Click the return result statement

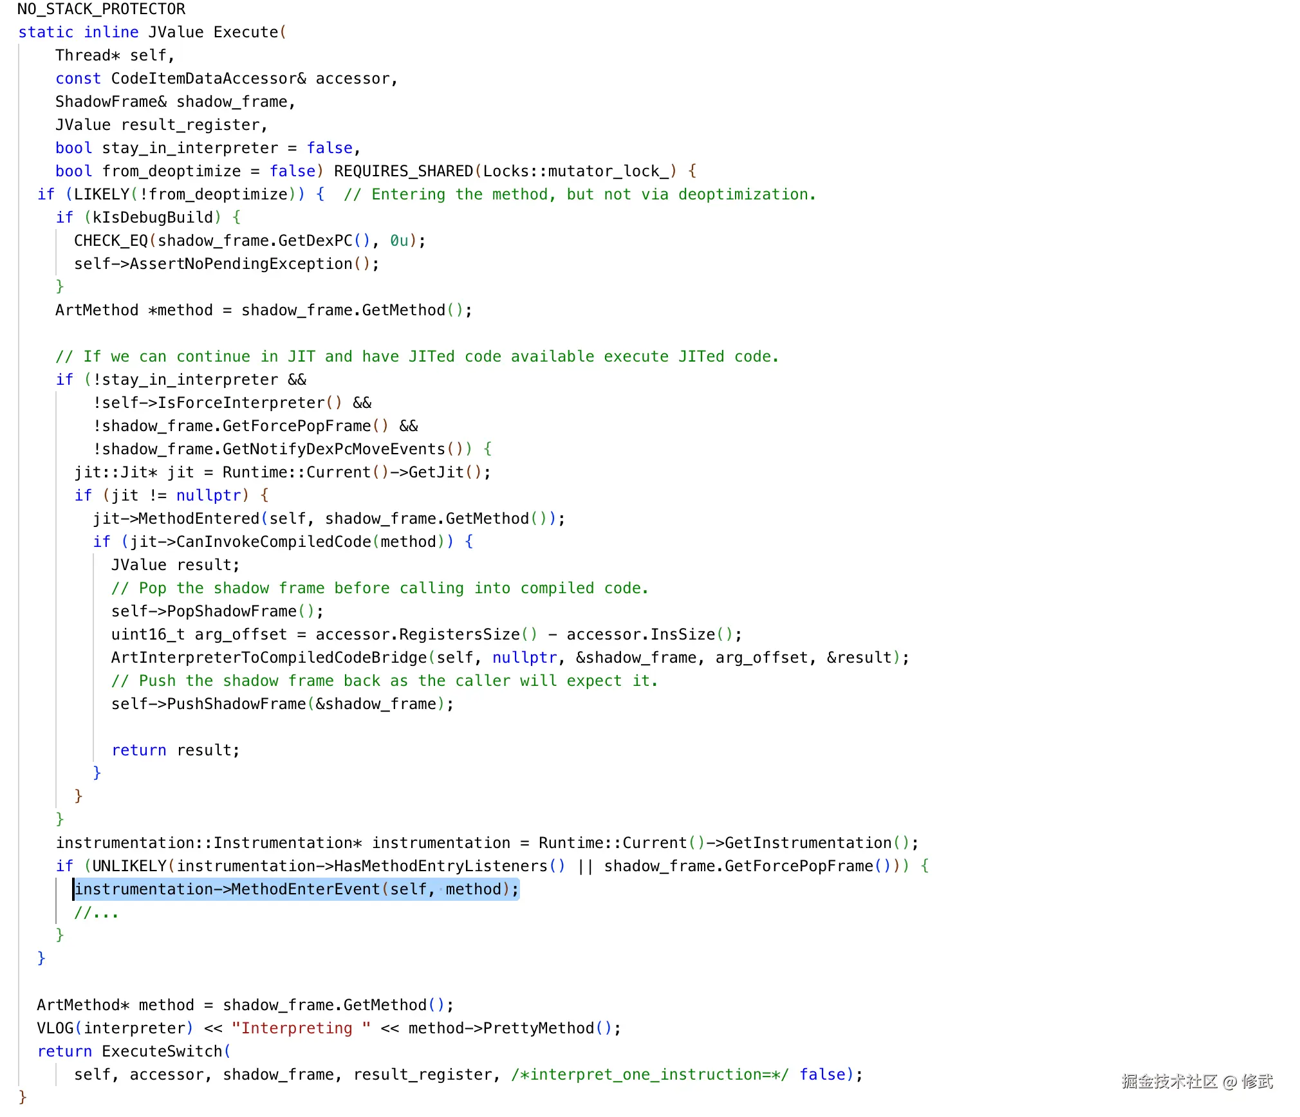click(175, 750)
